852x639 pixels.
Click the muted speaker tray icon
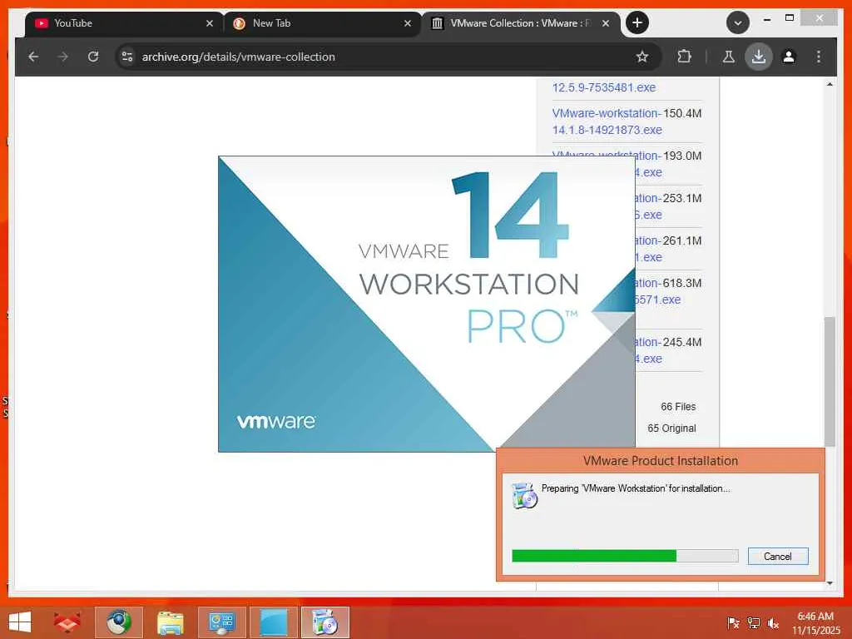[x=774, y=622]
